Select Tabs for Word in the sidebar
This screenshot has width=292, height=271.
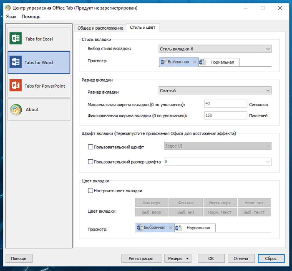(x=39, y=63)
